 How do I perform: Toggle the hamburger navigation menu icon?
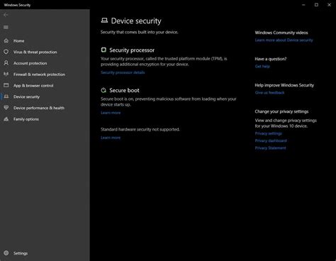pyautogui.click(x=6, y=28)
